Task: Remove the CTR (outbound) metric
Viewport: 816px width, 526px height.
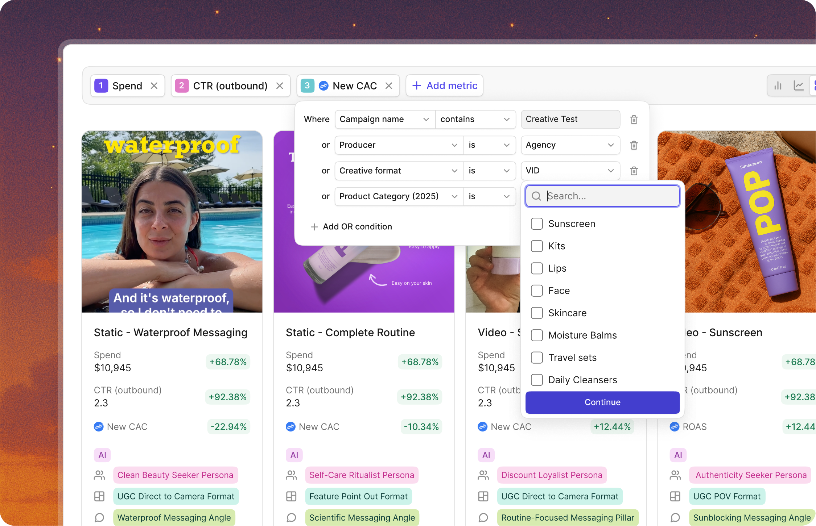Action: tap(280, 86)
